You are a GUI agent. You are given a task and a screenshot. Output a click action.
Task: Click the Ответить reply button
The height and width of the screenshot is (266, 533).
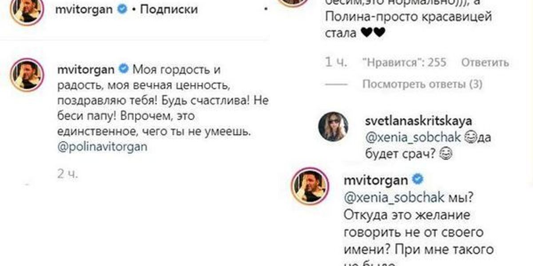pos(485,63)
